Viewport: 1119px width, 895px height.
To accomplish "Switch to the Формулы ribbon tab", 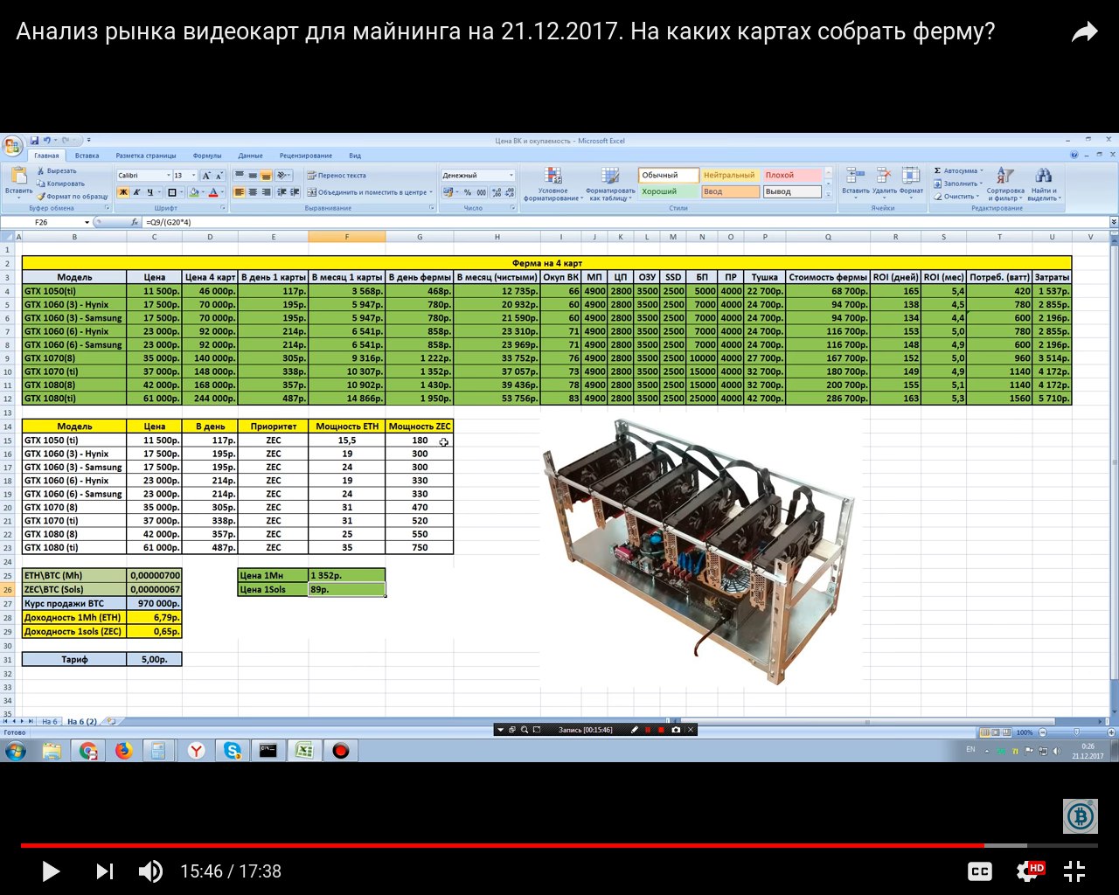I will (x=207, y=156).
